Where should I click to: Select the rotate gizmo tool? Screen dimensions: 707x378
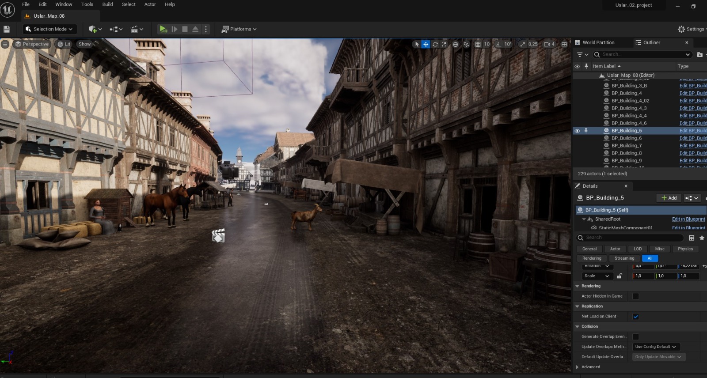click(x=435, y=44)
